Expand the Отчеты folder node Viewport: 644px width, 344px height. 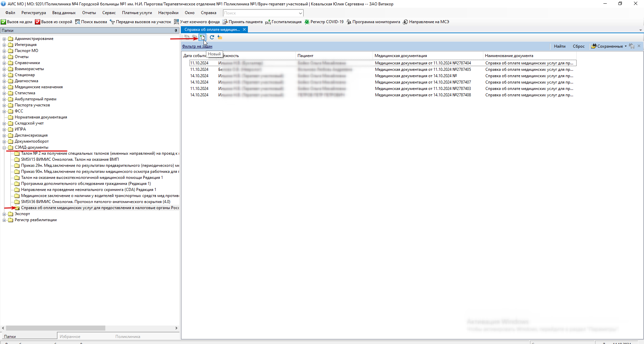coord(4,57)
